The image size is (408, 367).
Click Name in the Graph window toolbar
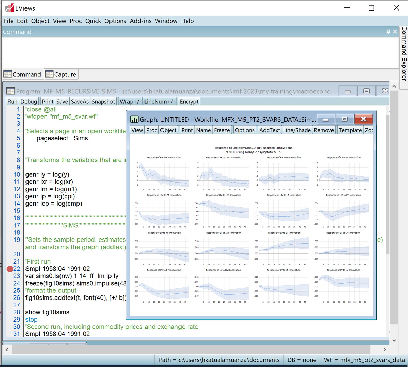pos(203,130)
